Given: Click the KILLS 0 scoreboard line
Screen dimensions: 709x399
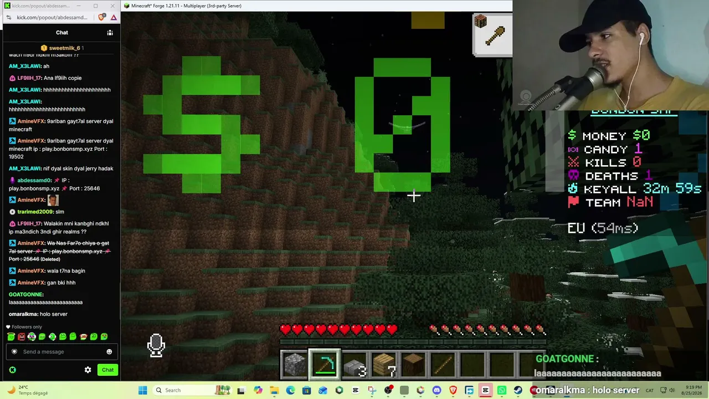Looking at the screenshot, I should pyautogui.click(x=604, y=162).
